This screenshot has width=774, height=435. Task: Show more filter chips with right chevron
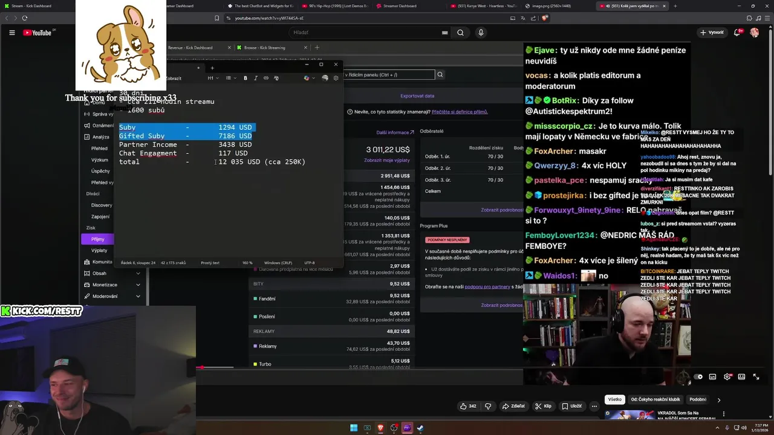[719, 400]
